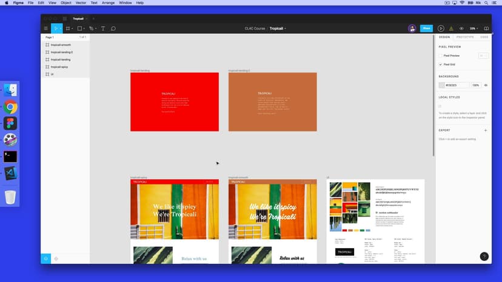Click the Present play icon
This screenshot has width=502, height=282.
pos(441,28)
